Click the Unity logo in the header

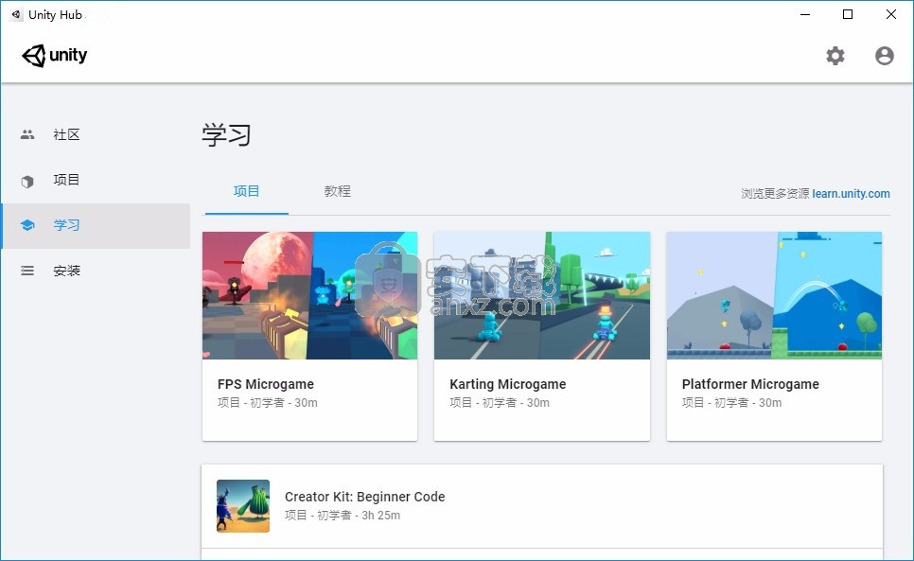(54, 56)
